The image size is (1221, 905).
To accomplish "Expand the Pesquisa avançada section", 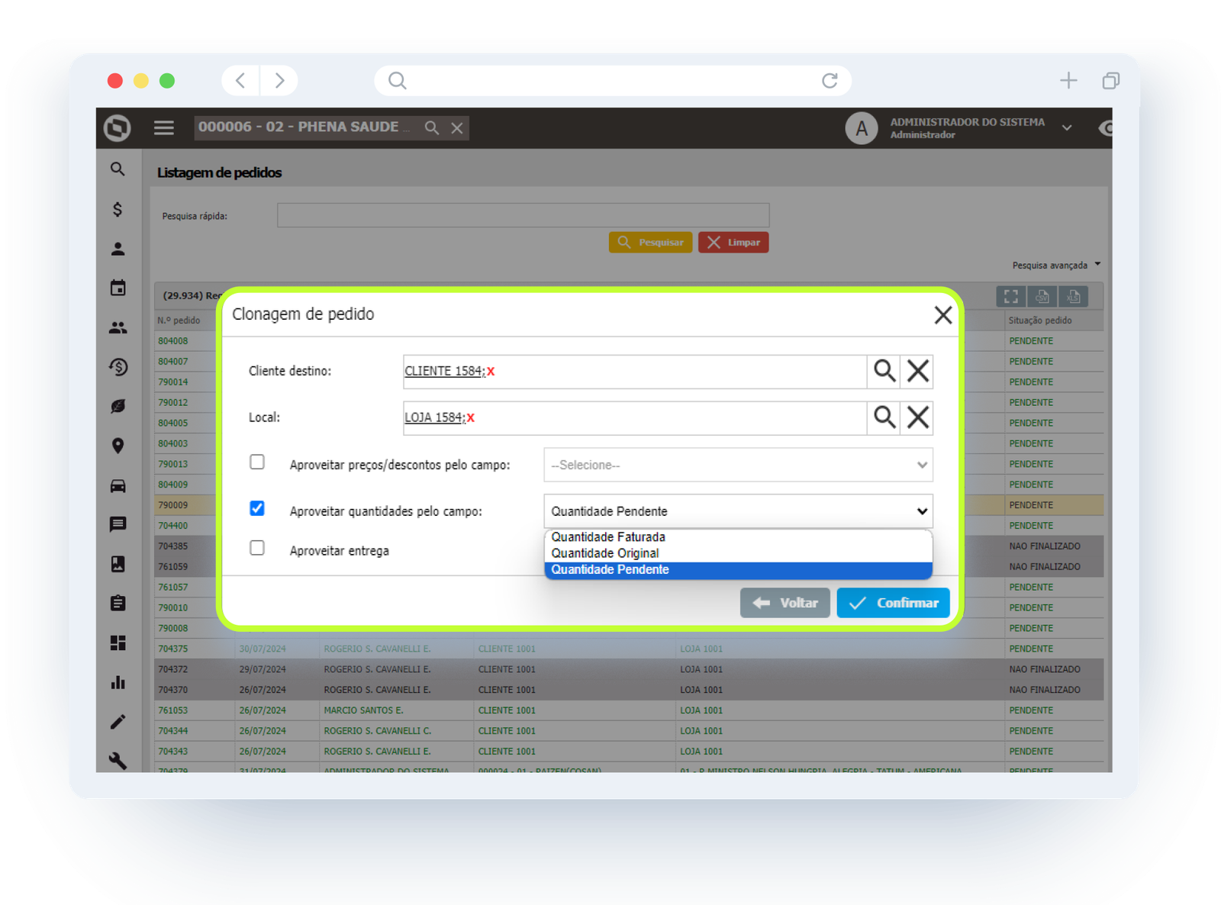I will (x=1056, y=265).
